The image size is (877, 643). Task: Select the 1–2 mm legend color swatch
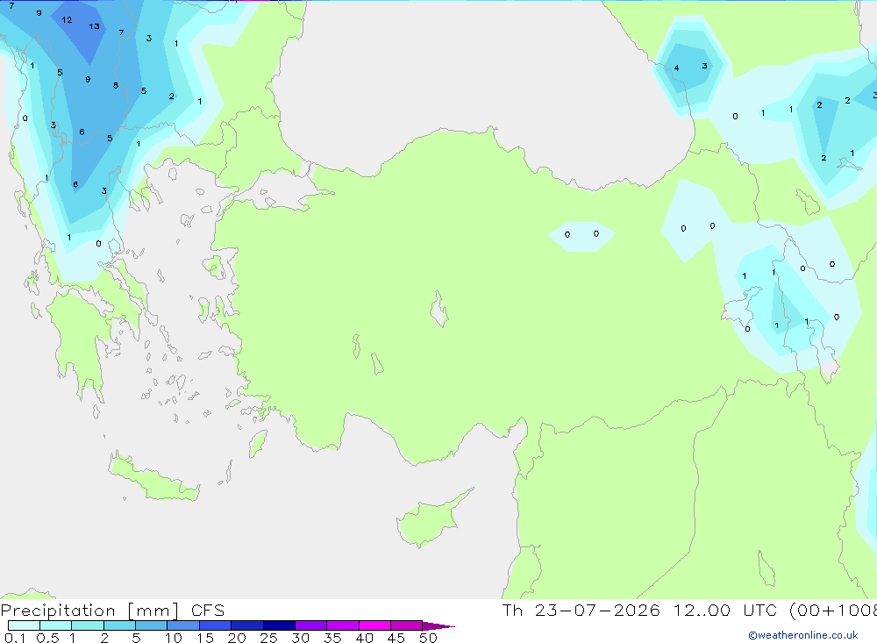(87, 625)
